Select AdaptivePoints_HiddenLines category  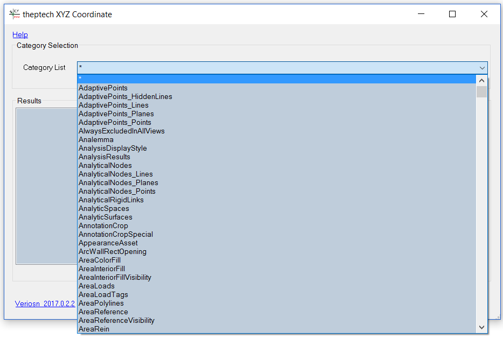click(x=276, y=96)
